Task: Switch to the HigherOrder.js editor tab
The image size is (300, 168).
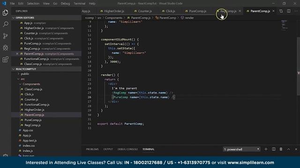Action: [x=112, y=11]
